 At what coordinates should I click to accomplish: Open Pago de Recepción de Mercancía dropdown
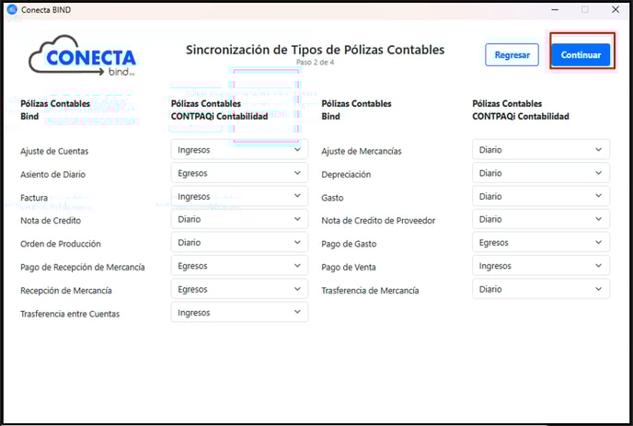click(239, 266)
